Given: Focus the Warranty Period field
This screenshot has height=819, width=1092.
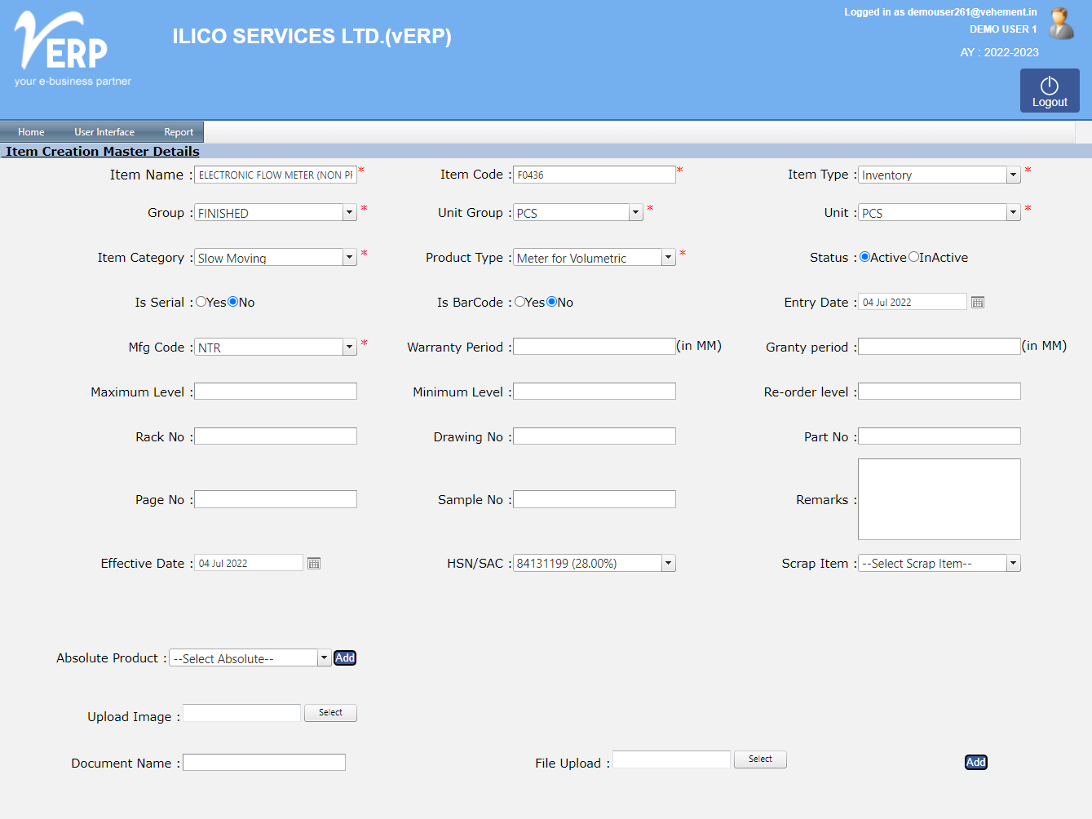Looking at the screenshot, I should (595, 347).
